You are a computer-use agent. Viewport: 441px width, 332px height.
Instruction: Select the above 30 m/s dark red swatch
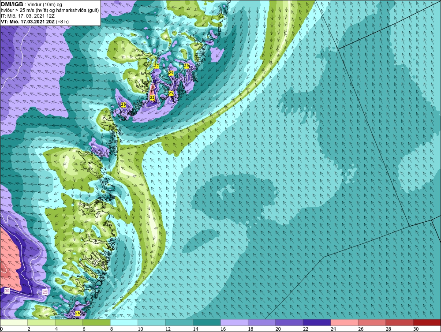[x=427, y=322]
